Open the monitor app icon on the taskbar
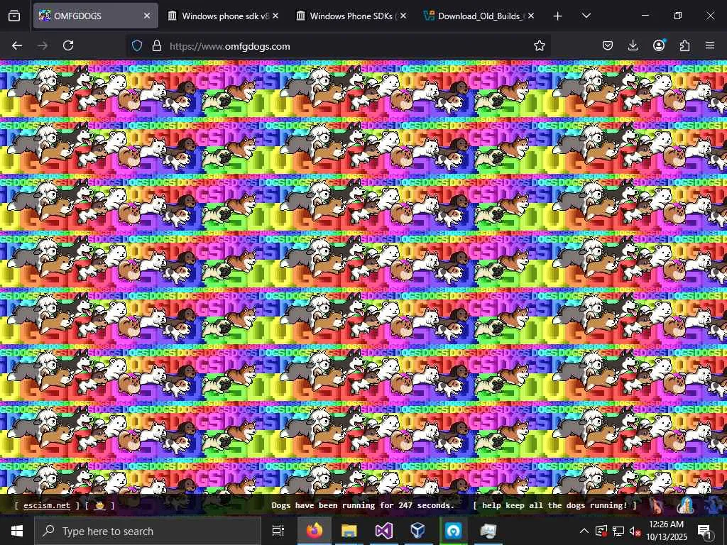 pyautogui.click(x=488, y=531)
